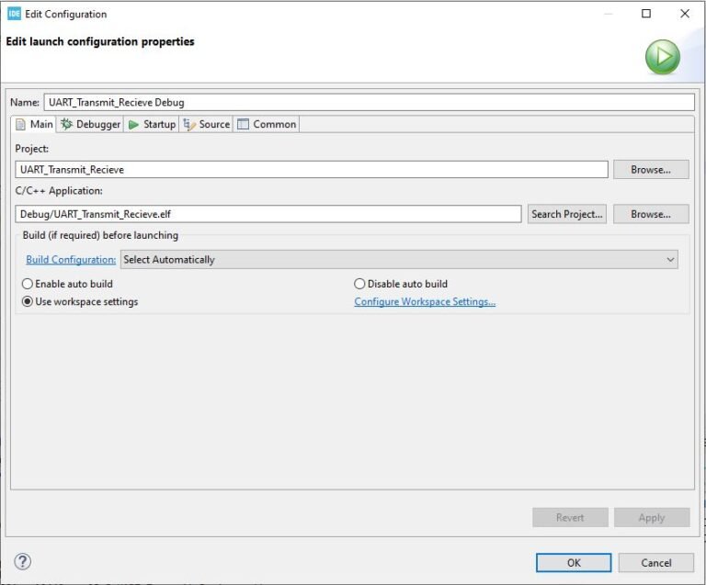Viewport: 706px width, 585px height.
Task: Click the Search Project... button
Action: [x=567, y=214]
